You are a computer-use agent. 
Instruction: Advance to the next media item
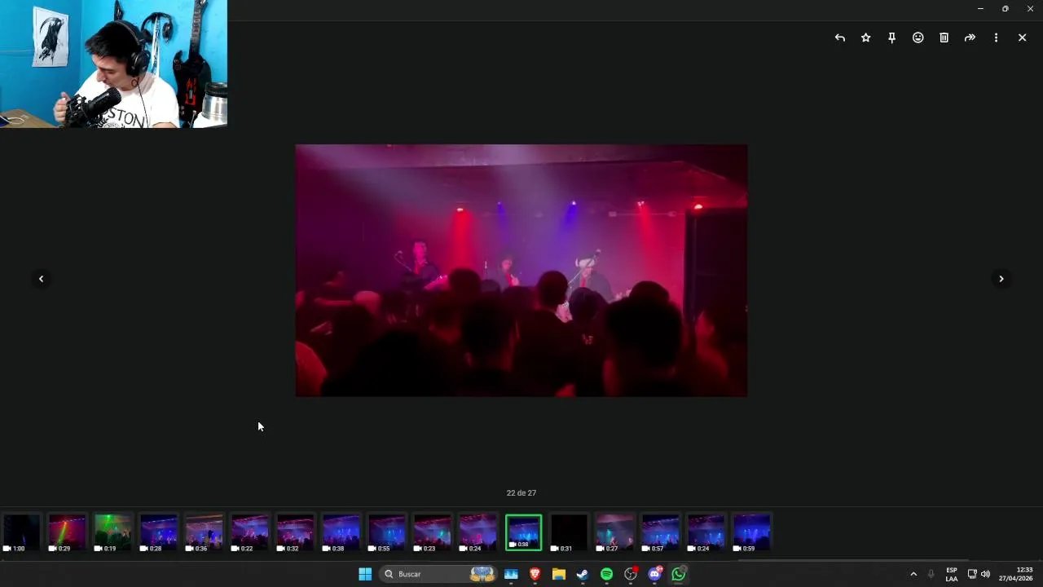coord(1001,279)
